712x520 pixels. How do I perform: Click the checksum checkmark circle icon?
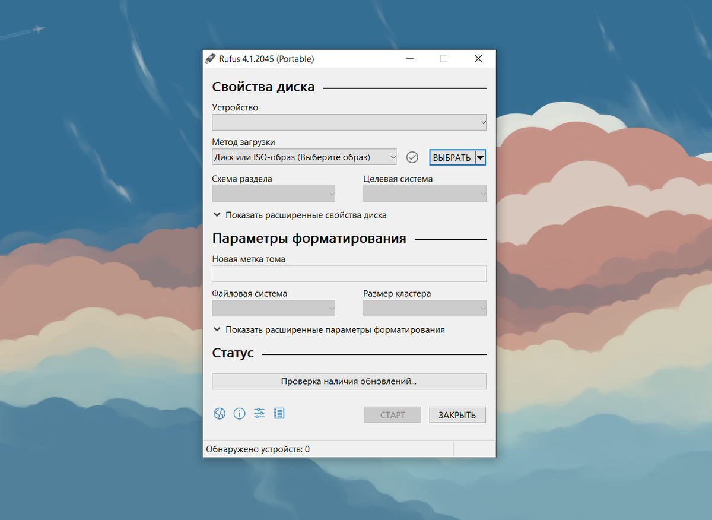(x=412, y=157)
